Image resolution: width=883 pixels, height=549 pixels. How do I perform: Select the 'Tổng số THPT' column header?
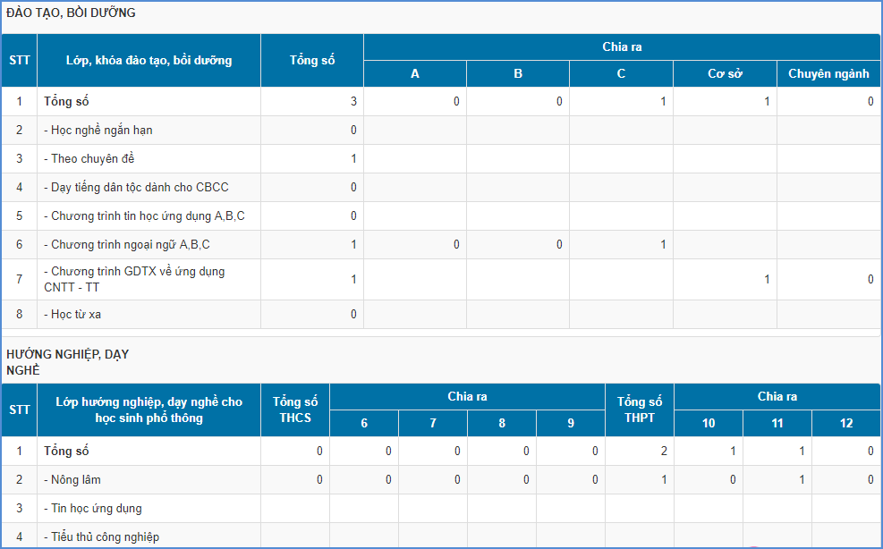tap(640, 410)
